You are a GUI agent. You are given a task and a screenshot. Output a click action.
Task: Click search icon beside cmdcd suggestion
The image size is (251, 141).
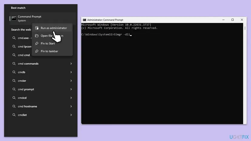coord(14,98)
